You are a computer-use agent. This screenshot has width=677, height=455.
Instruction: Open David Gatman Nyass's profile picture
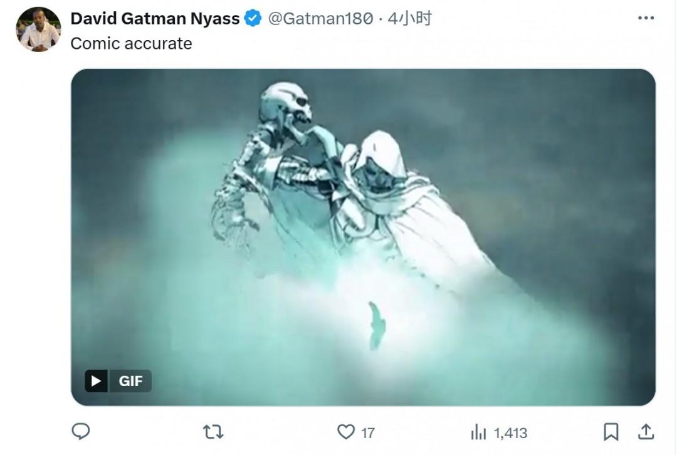[38, 29]
